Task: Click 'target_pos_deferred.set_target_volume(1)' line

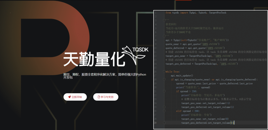Action: click(x=208, y=107)
